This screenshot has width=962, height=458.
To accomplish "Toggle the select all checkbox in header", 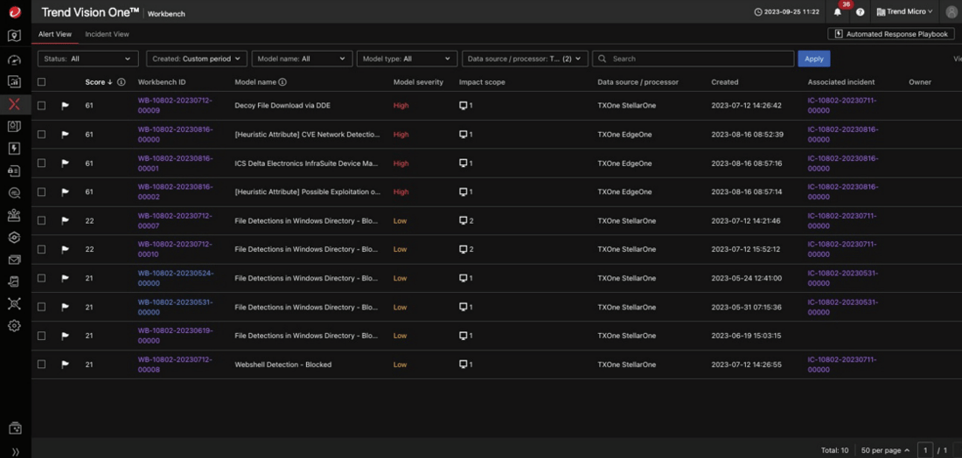I will pyautogui.click(x=41, y=82).
